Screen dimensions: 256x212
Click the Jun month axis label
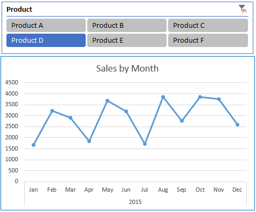tap(126, 190)
